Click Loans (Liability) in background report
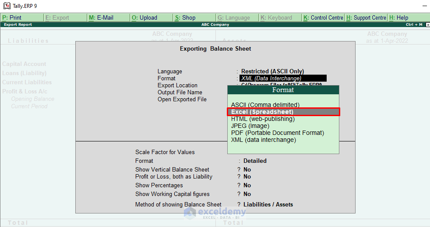The image size is (430, 227). point(25,73)
